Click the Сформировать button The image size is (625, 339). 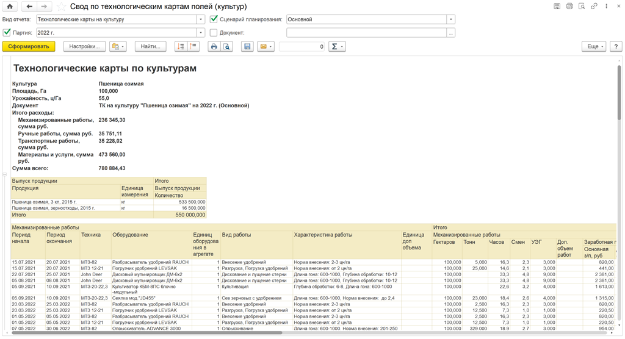29,46
